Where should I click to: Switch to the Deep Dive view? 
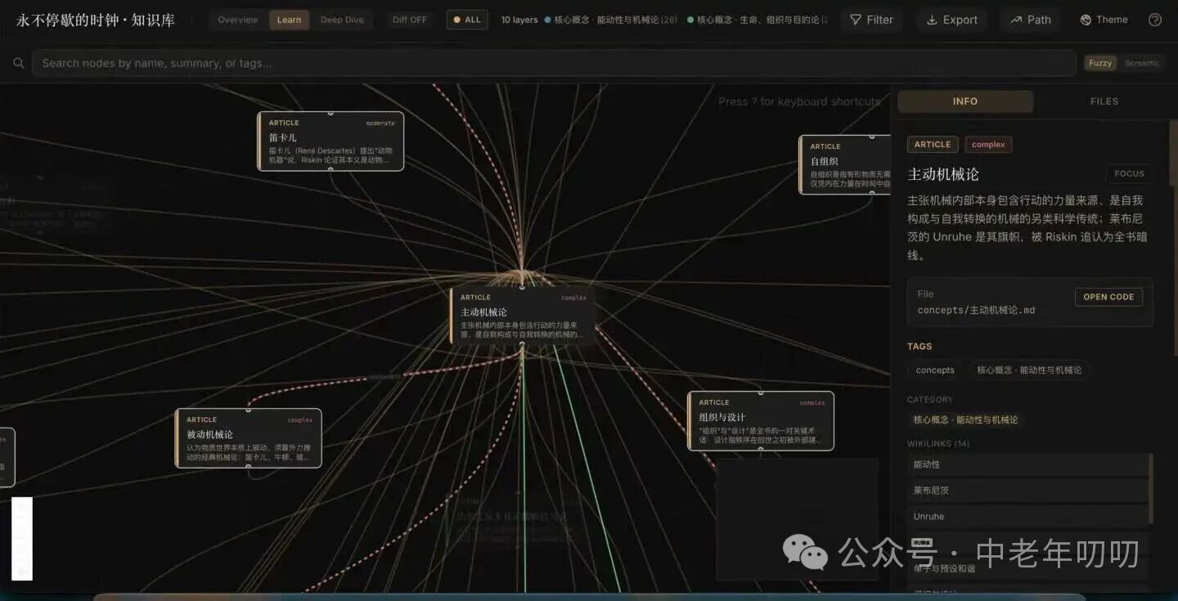tap(342, 20)
